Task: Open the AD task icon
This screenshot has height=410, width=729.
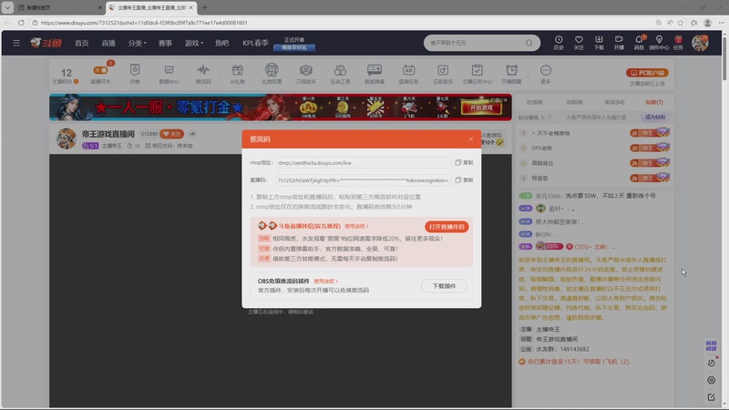Action: [408, 74]
